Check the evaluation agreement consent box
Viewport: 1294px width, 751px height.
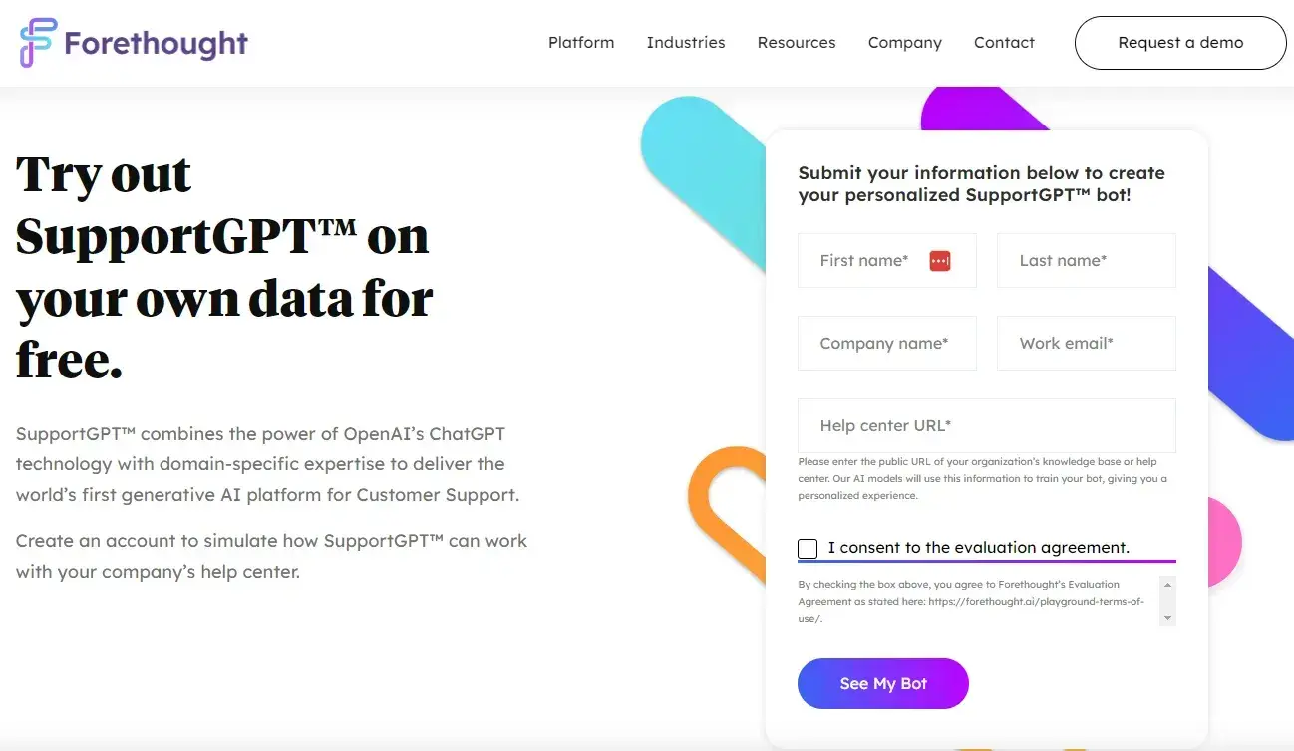click(x=808, y=549)
